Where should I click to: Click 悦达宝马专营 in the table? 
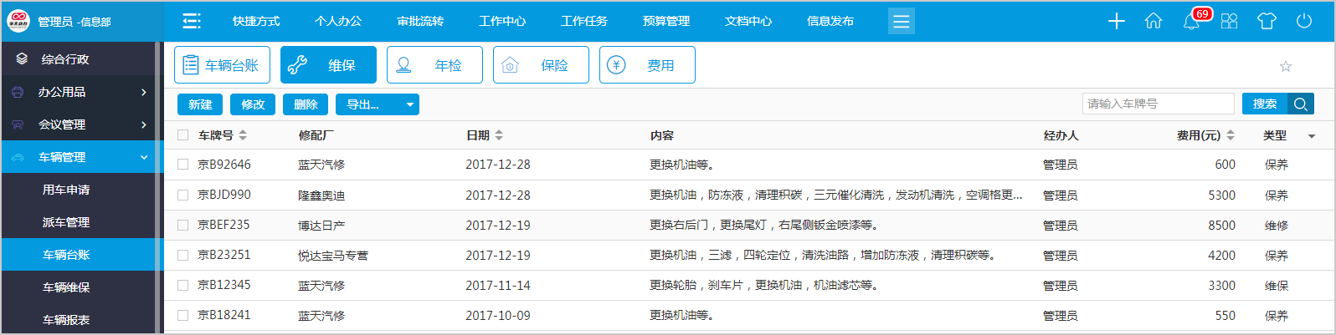coord(333,256)
